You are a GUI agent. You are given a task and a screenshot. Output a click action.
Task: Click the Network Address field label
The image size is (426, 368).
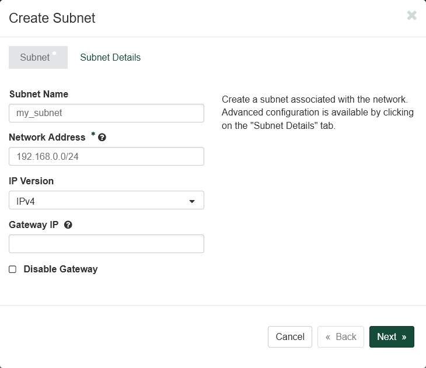tap(47, 137)
